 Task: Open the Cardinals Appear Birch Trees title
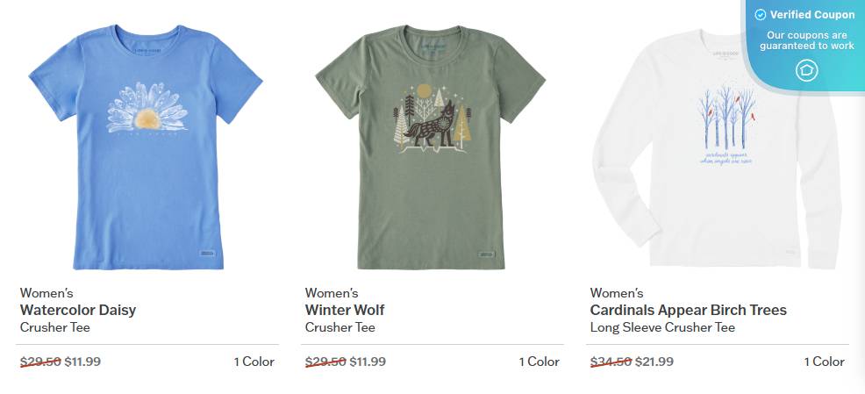point(688,310)
